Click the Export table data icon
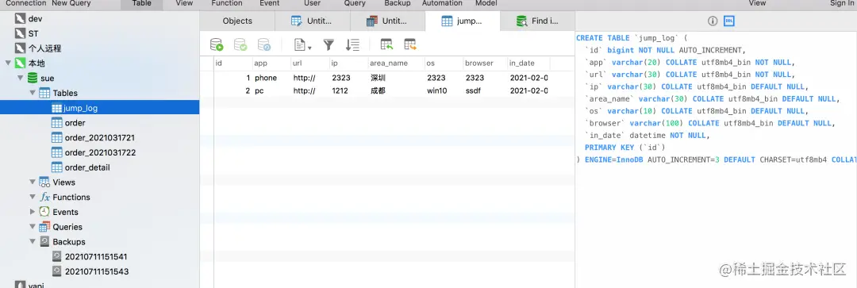The image size is (857, 288). pos(410,44)
